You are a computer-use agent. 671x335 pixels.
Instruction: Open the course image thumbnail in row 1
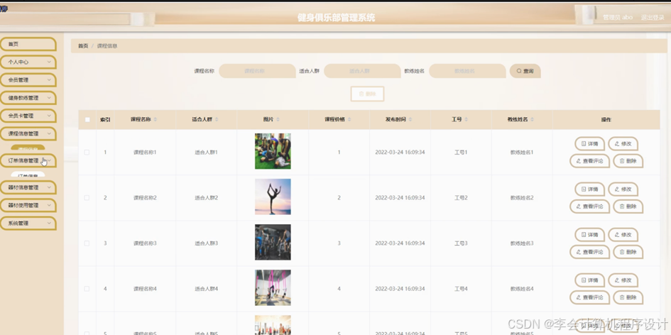coord(273,151)
